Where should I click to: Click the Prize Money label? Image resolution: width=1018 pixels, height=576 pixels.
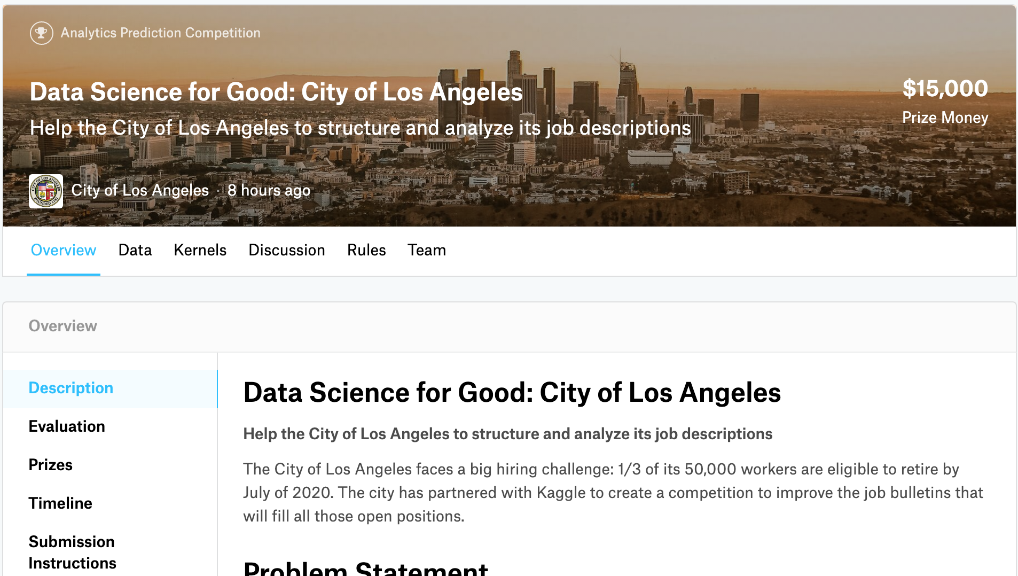(945, 118)
